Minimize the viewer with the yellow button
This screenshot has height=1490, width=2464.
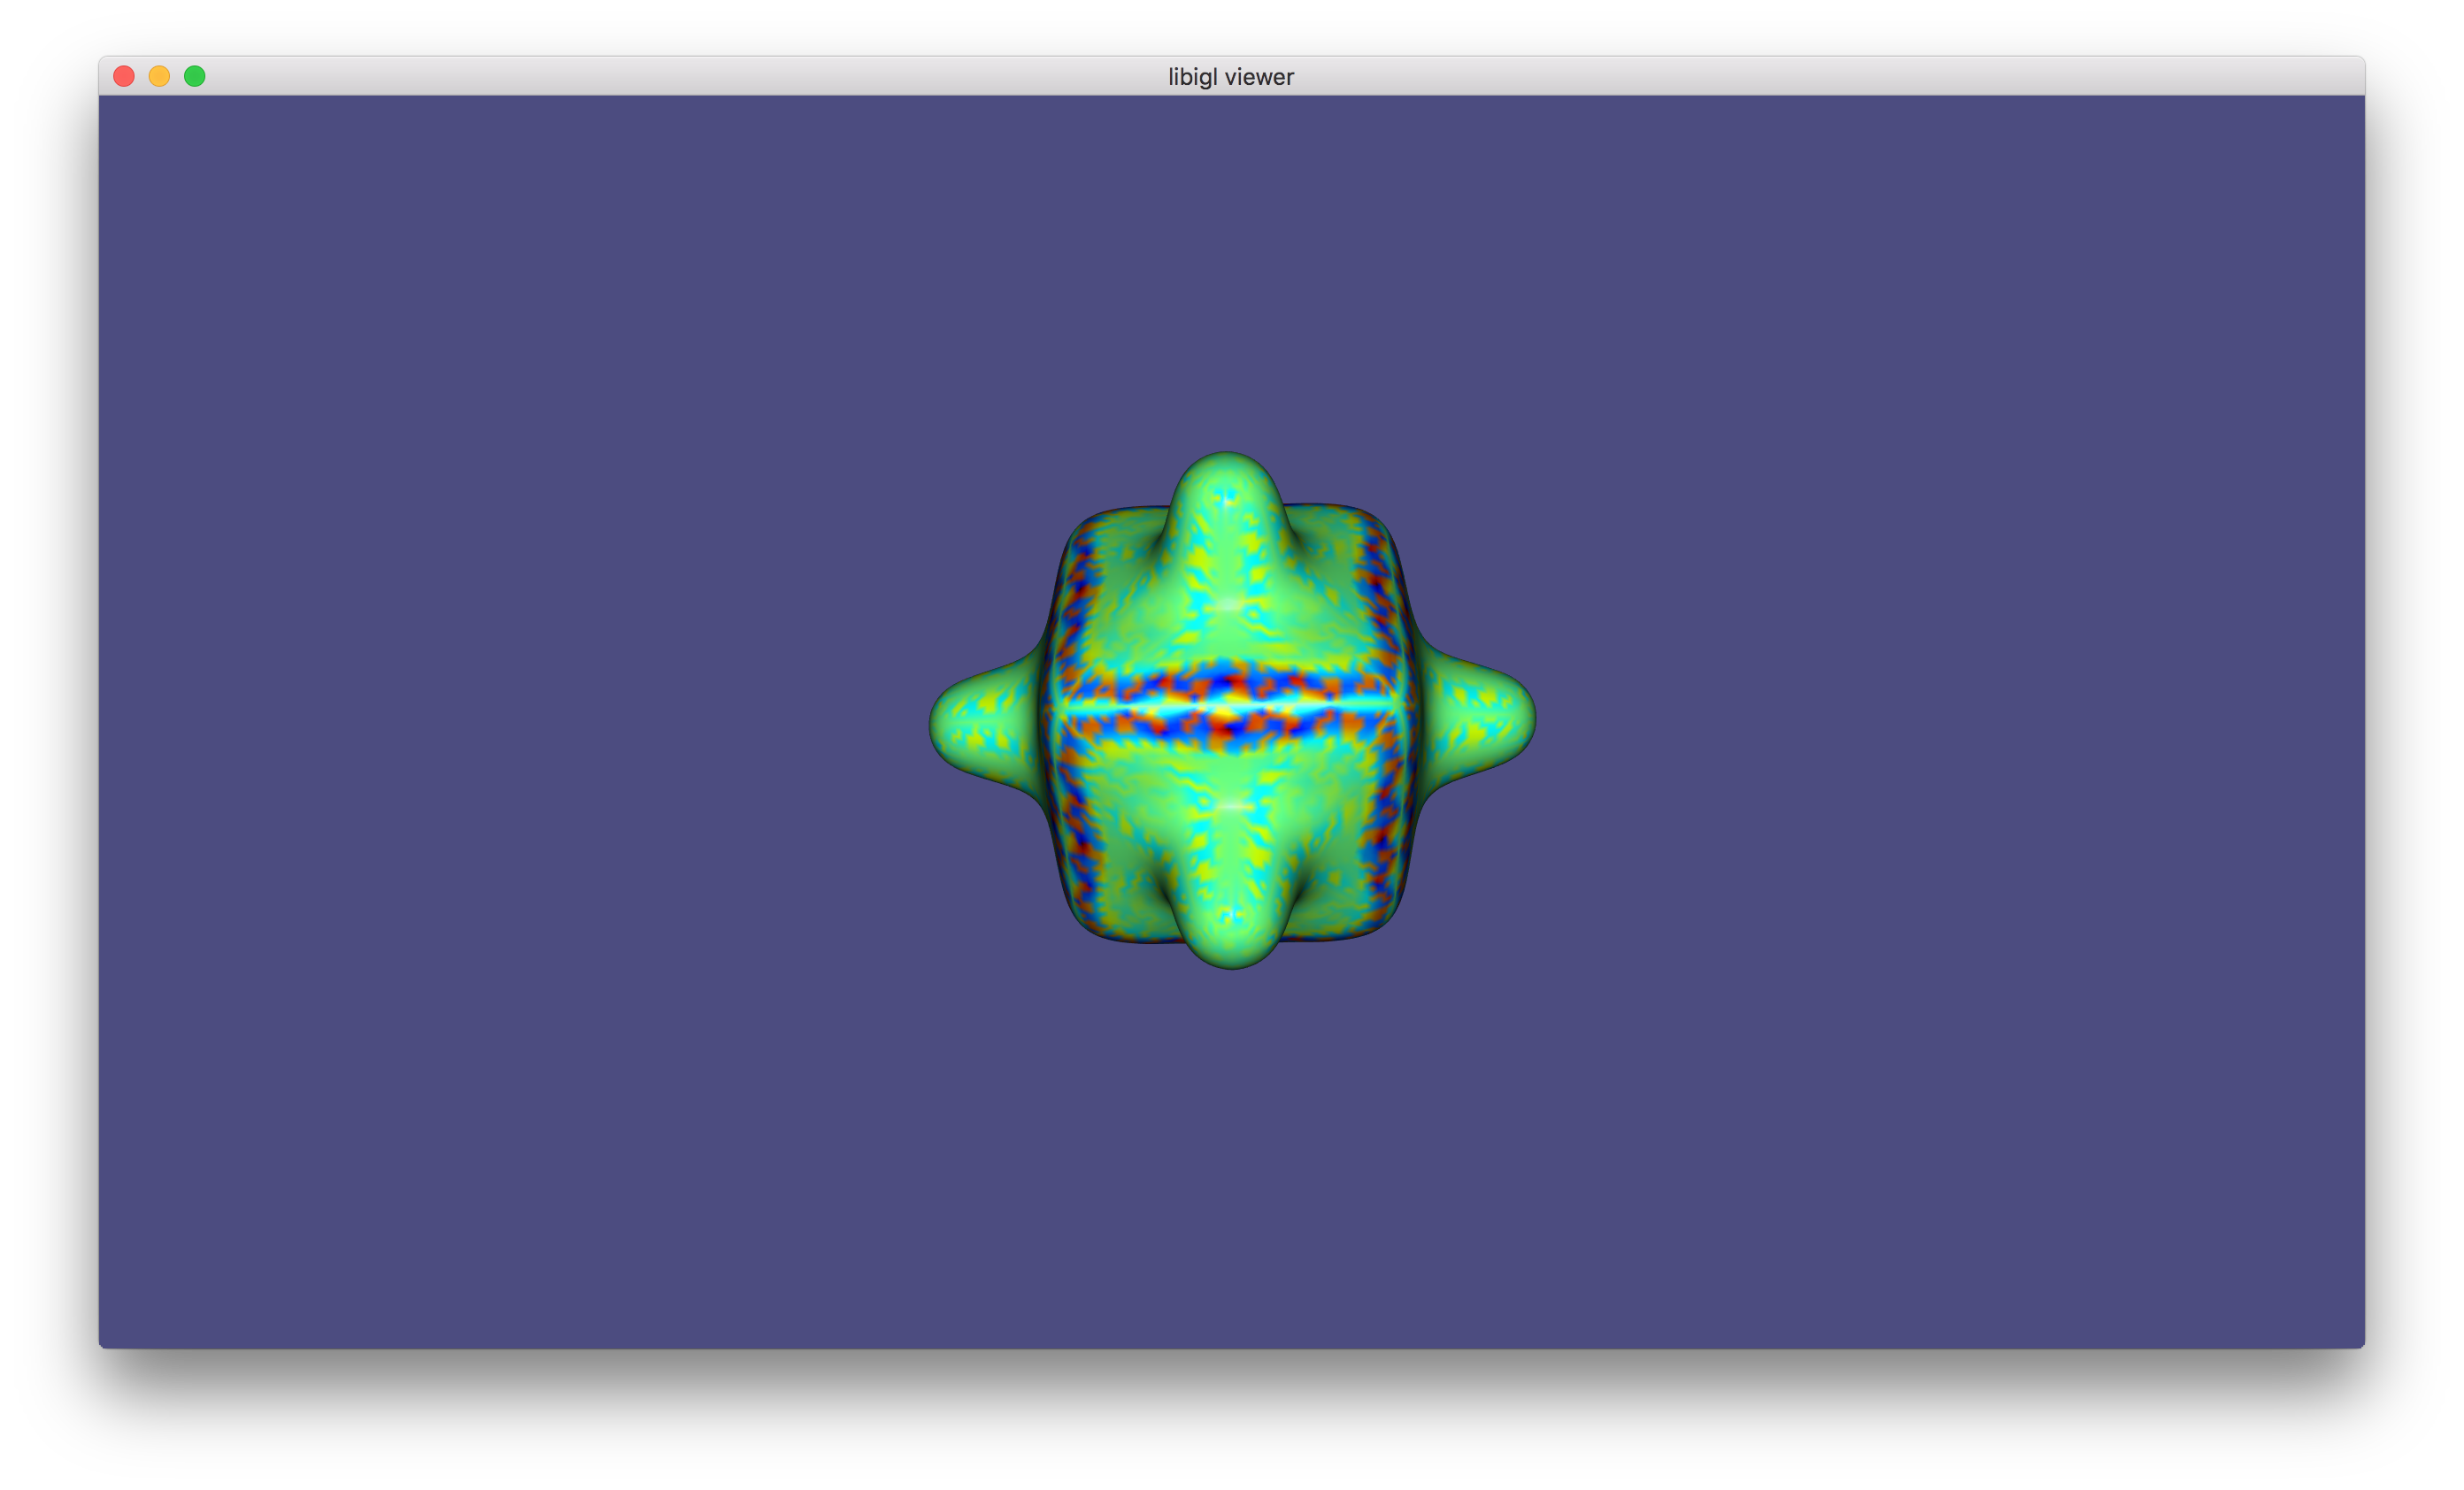(159, 77)
